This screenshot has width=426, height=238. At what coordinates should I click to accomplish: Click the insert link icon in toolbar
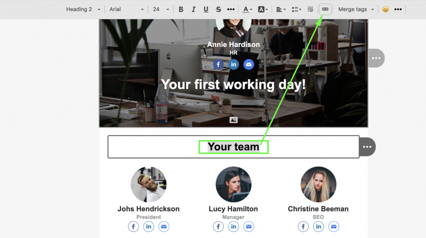[x=325, y=9]
